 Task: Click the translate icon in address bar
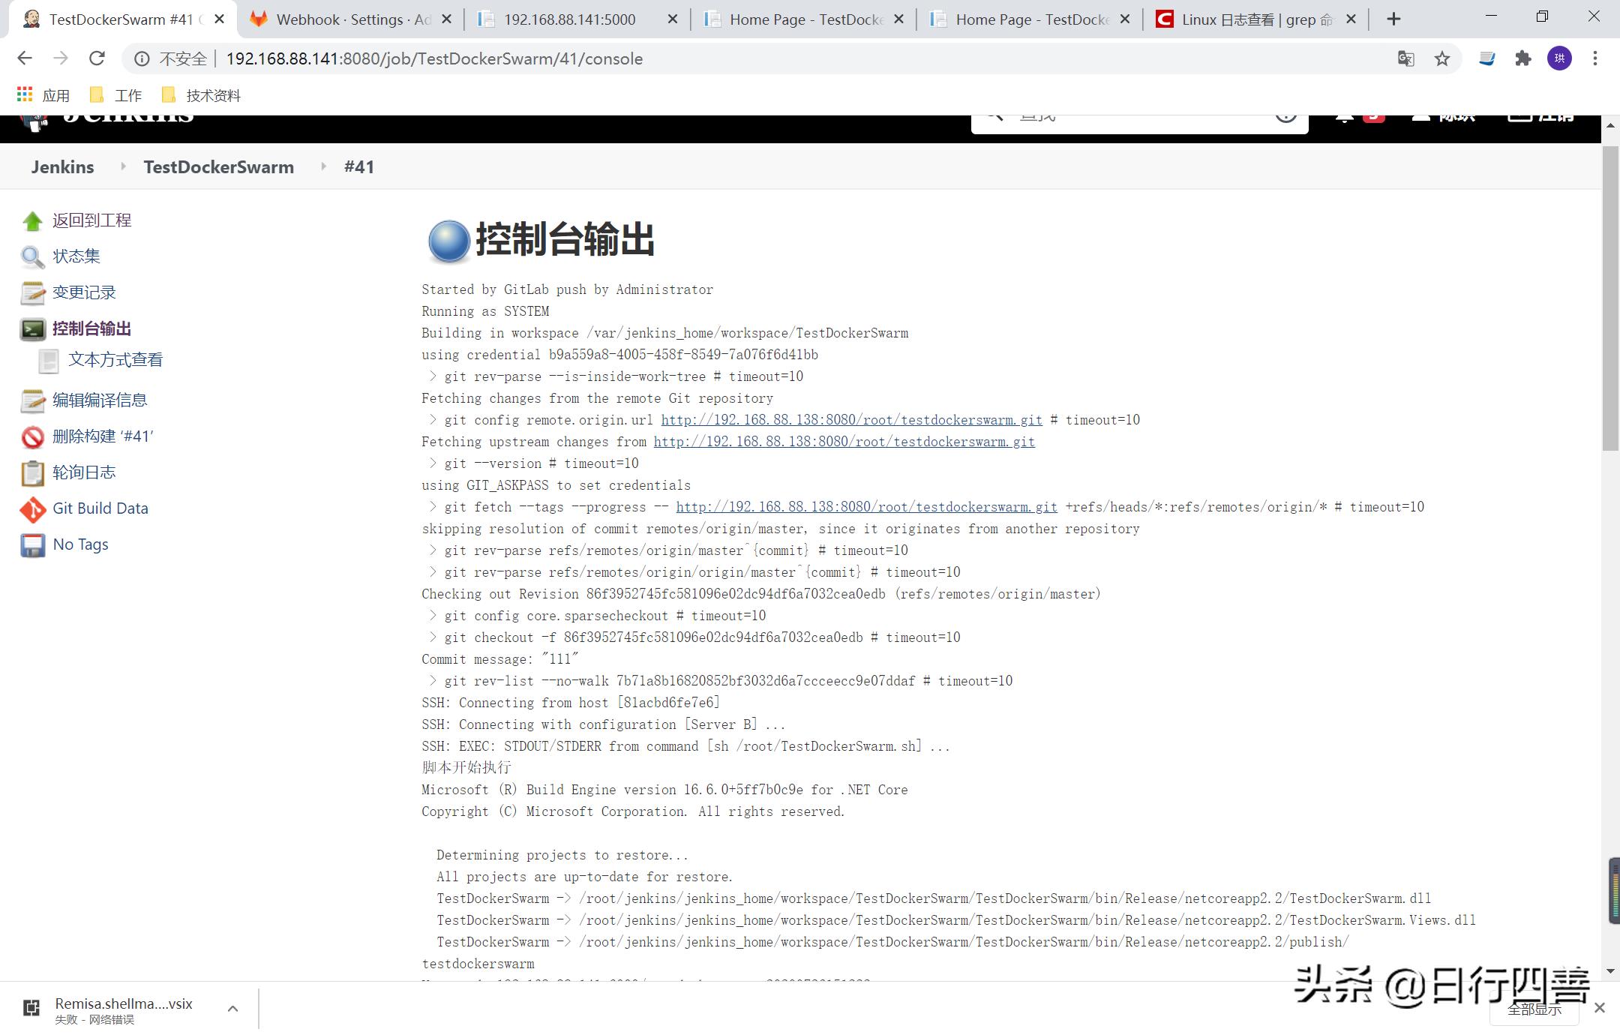point(1406,58)
